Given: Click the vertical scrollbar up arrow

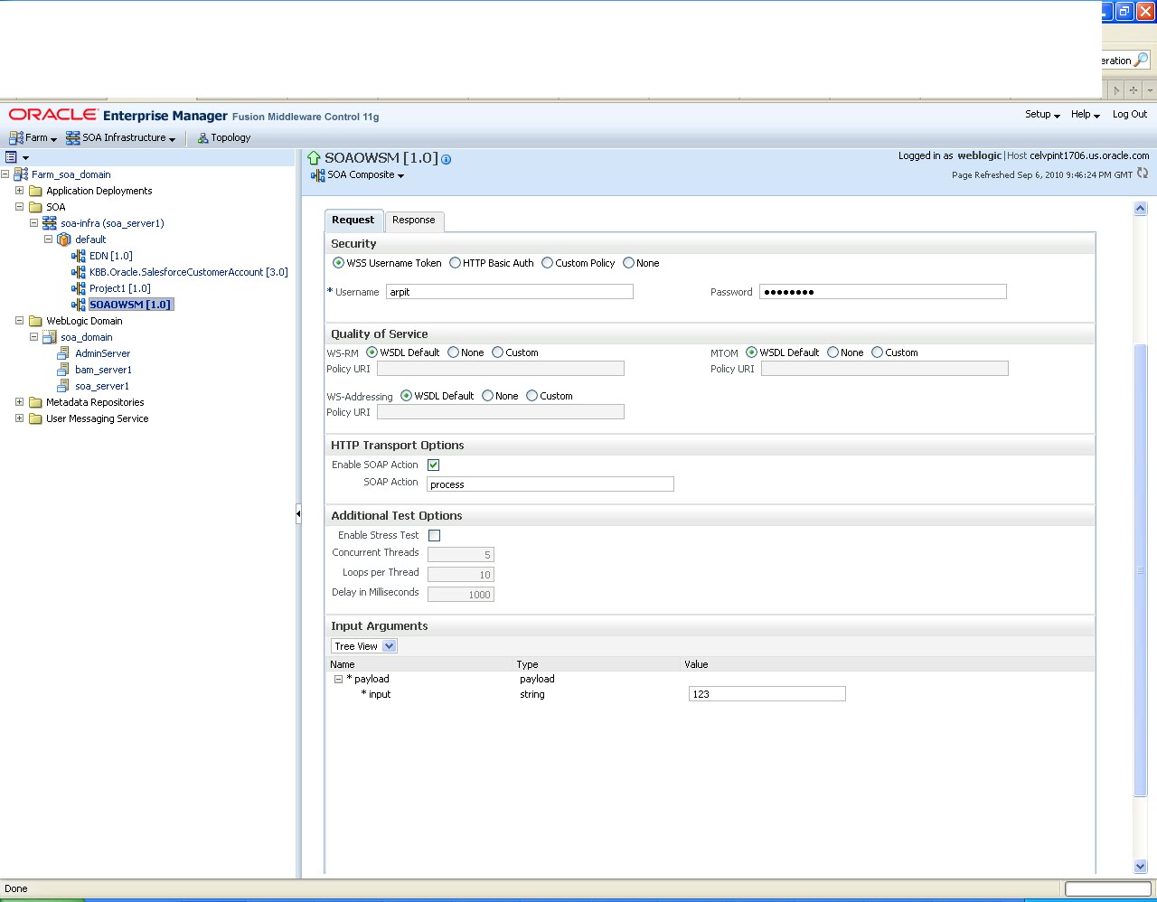Looking at the screenshot, I should (1140, 209).
